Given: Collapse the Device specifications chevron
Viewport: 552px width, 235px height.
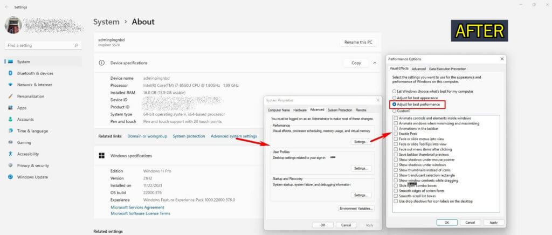Looking at the screenshot, I should coord(375,63).
